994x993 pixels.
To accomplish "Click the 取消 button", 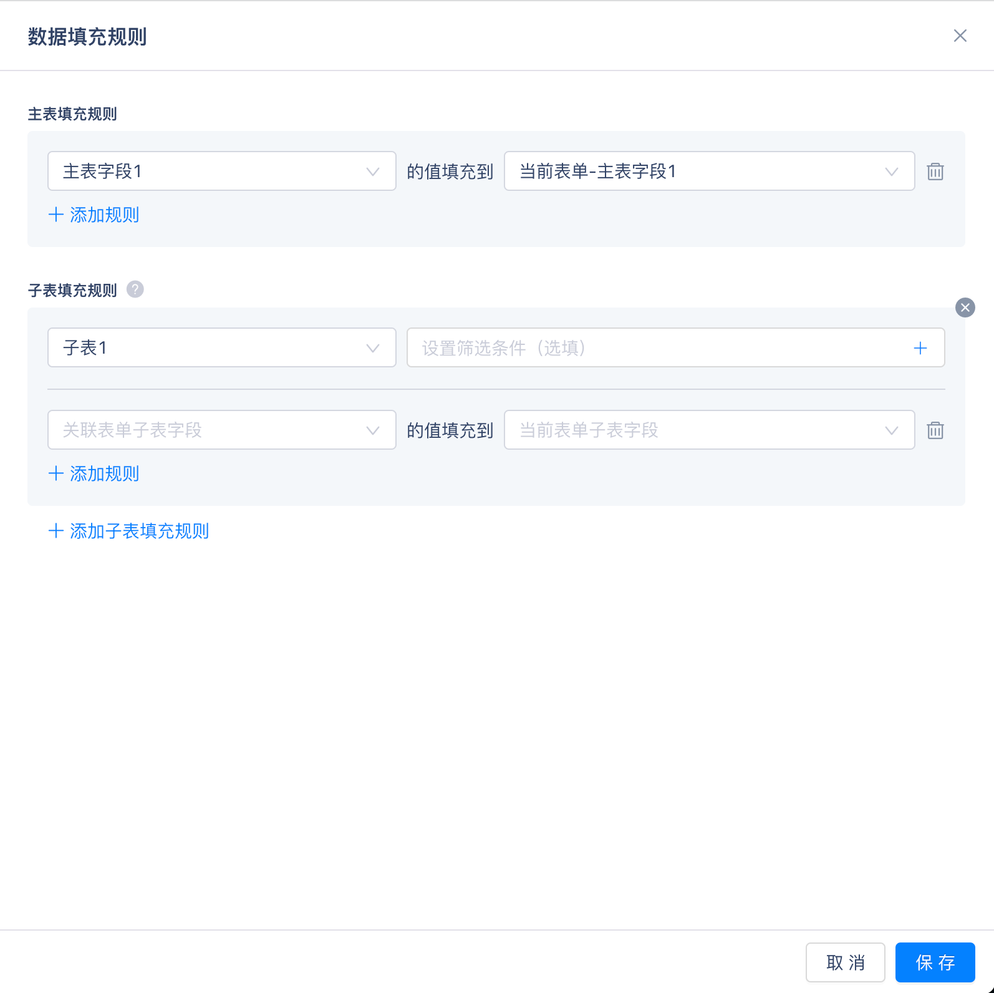I will (846, 962).
